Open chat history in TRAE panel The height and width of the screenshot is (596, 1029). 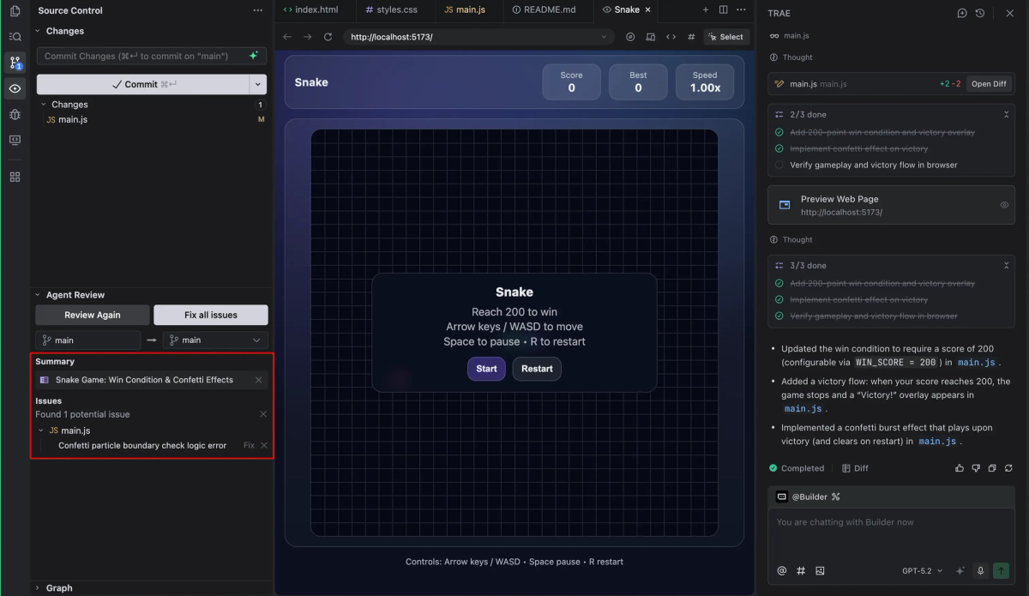980,13
